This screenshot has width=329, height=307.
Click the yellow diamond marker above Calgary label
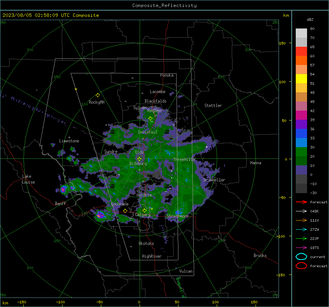(144, 210)
